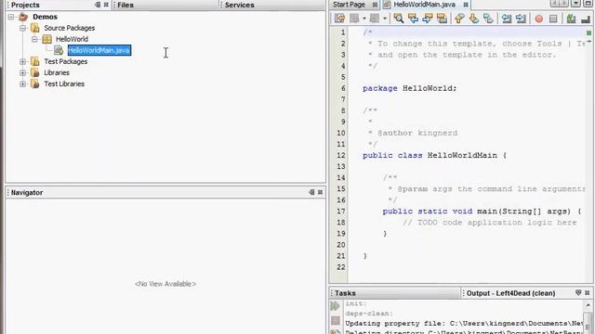This screenshot has width=595, height=334.
Task: Open the Forward history dropdown arrow
Action: (x=385, y=19)
